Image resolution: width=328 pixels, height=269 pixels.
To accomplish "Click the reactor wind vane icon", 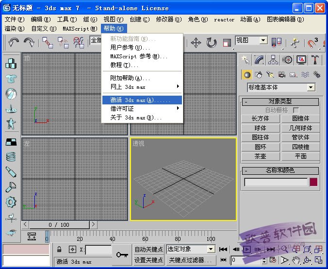I will click(x=11, y=218).
